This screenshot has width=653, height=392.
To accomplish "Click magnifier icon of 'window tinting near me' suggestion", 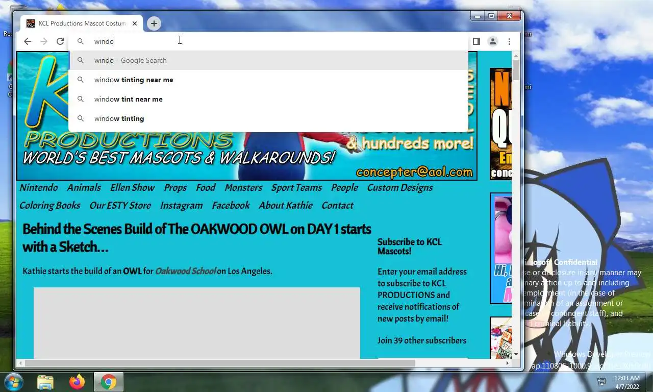I will point(81,80).
